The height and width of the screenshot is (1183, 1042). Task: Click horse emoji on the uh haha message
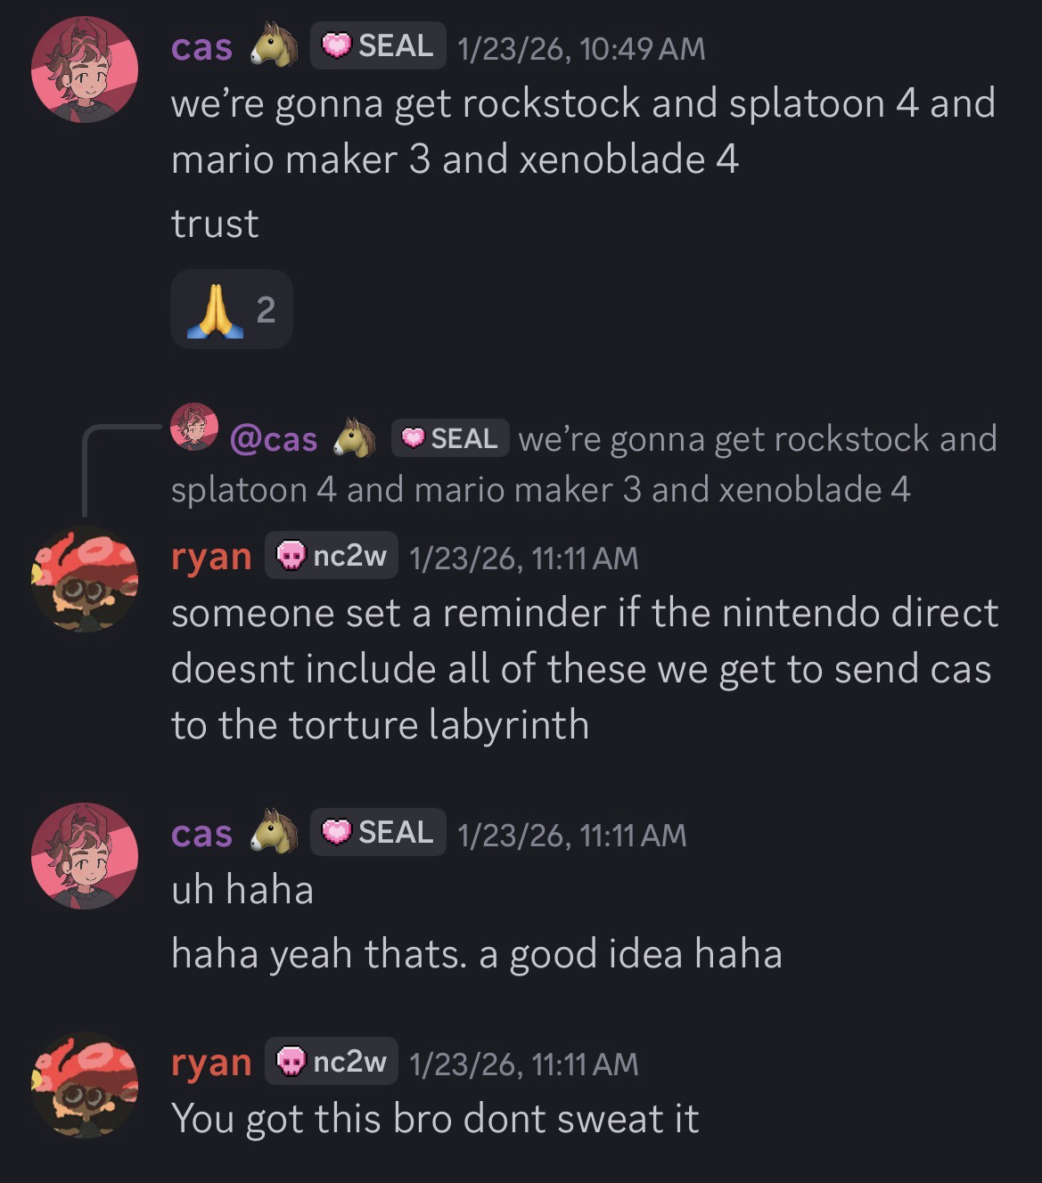point(274,831)
